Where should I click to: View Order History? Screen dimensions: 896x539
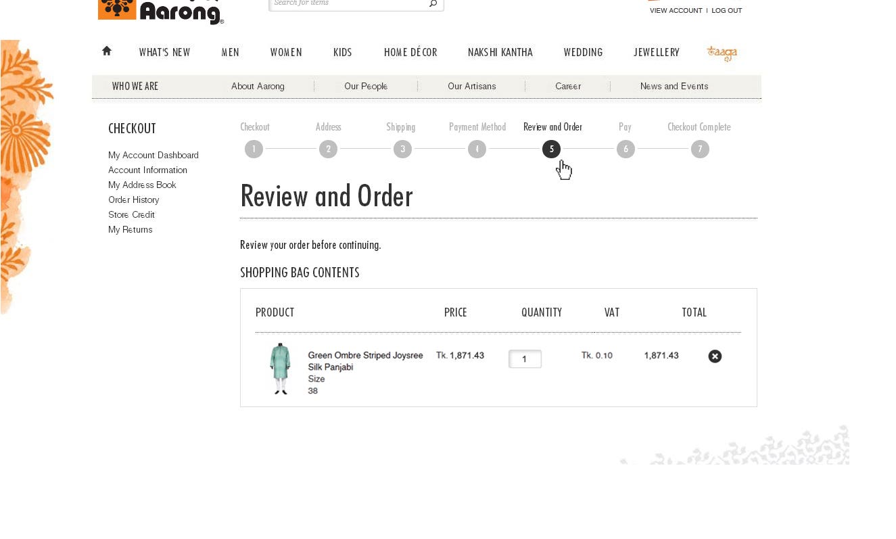[x=134, y=200]
